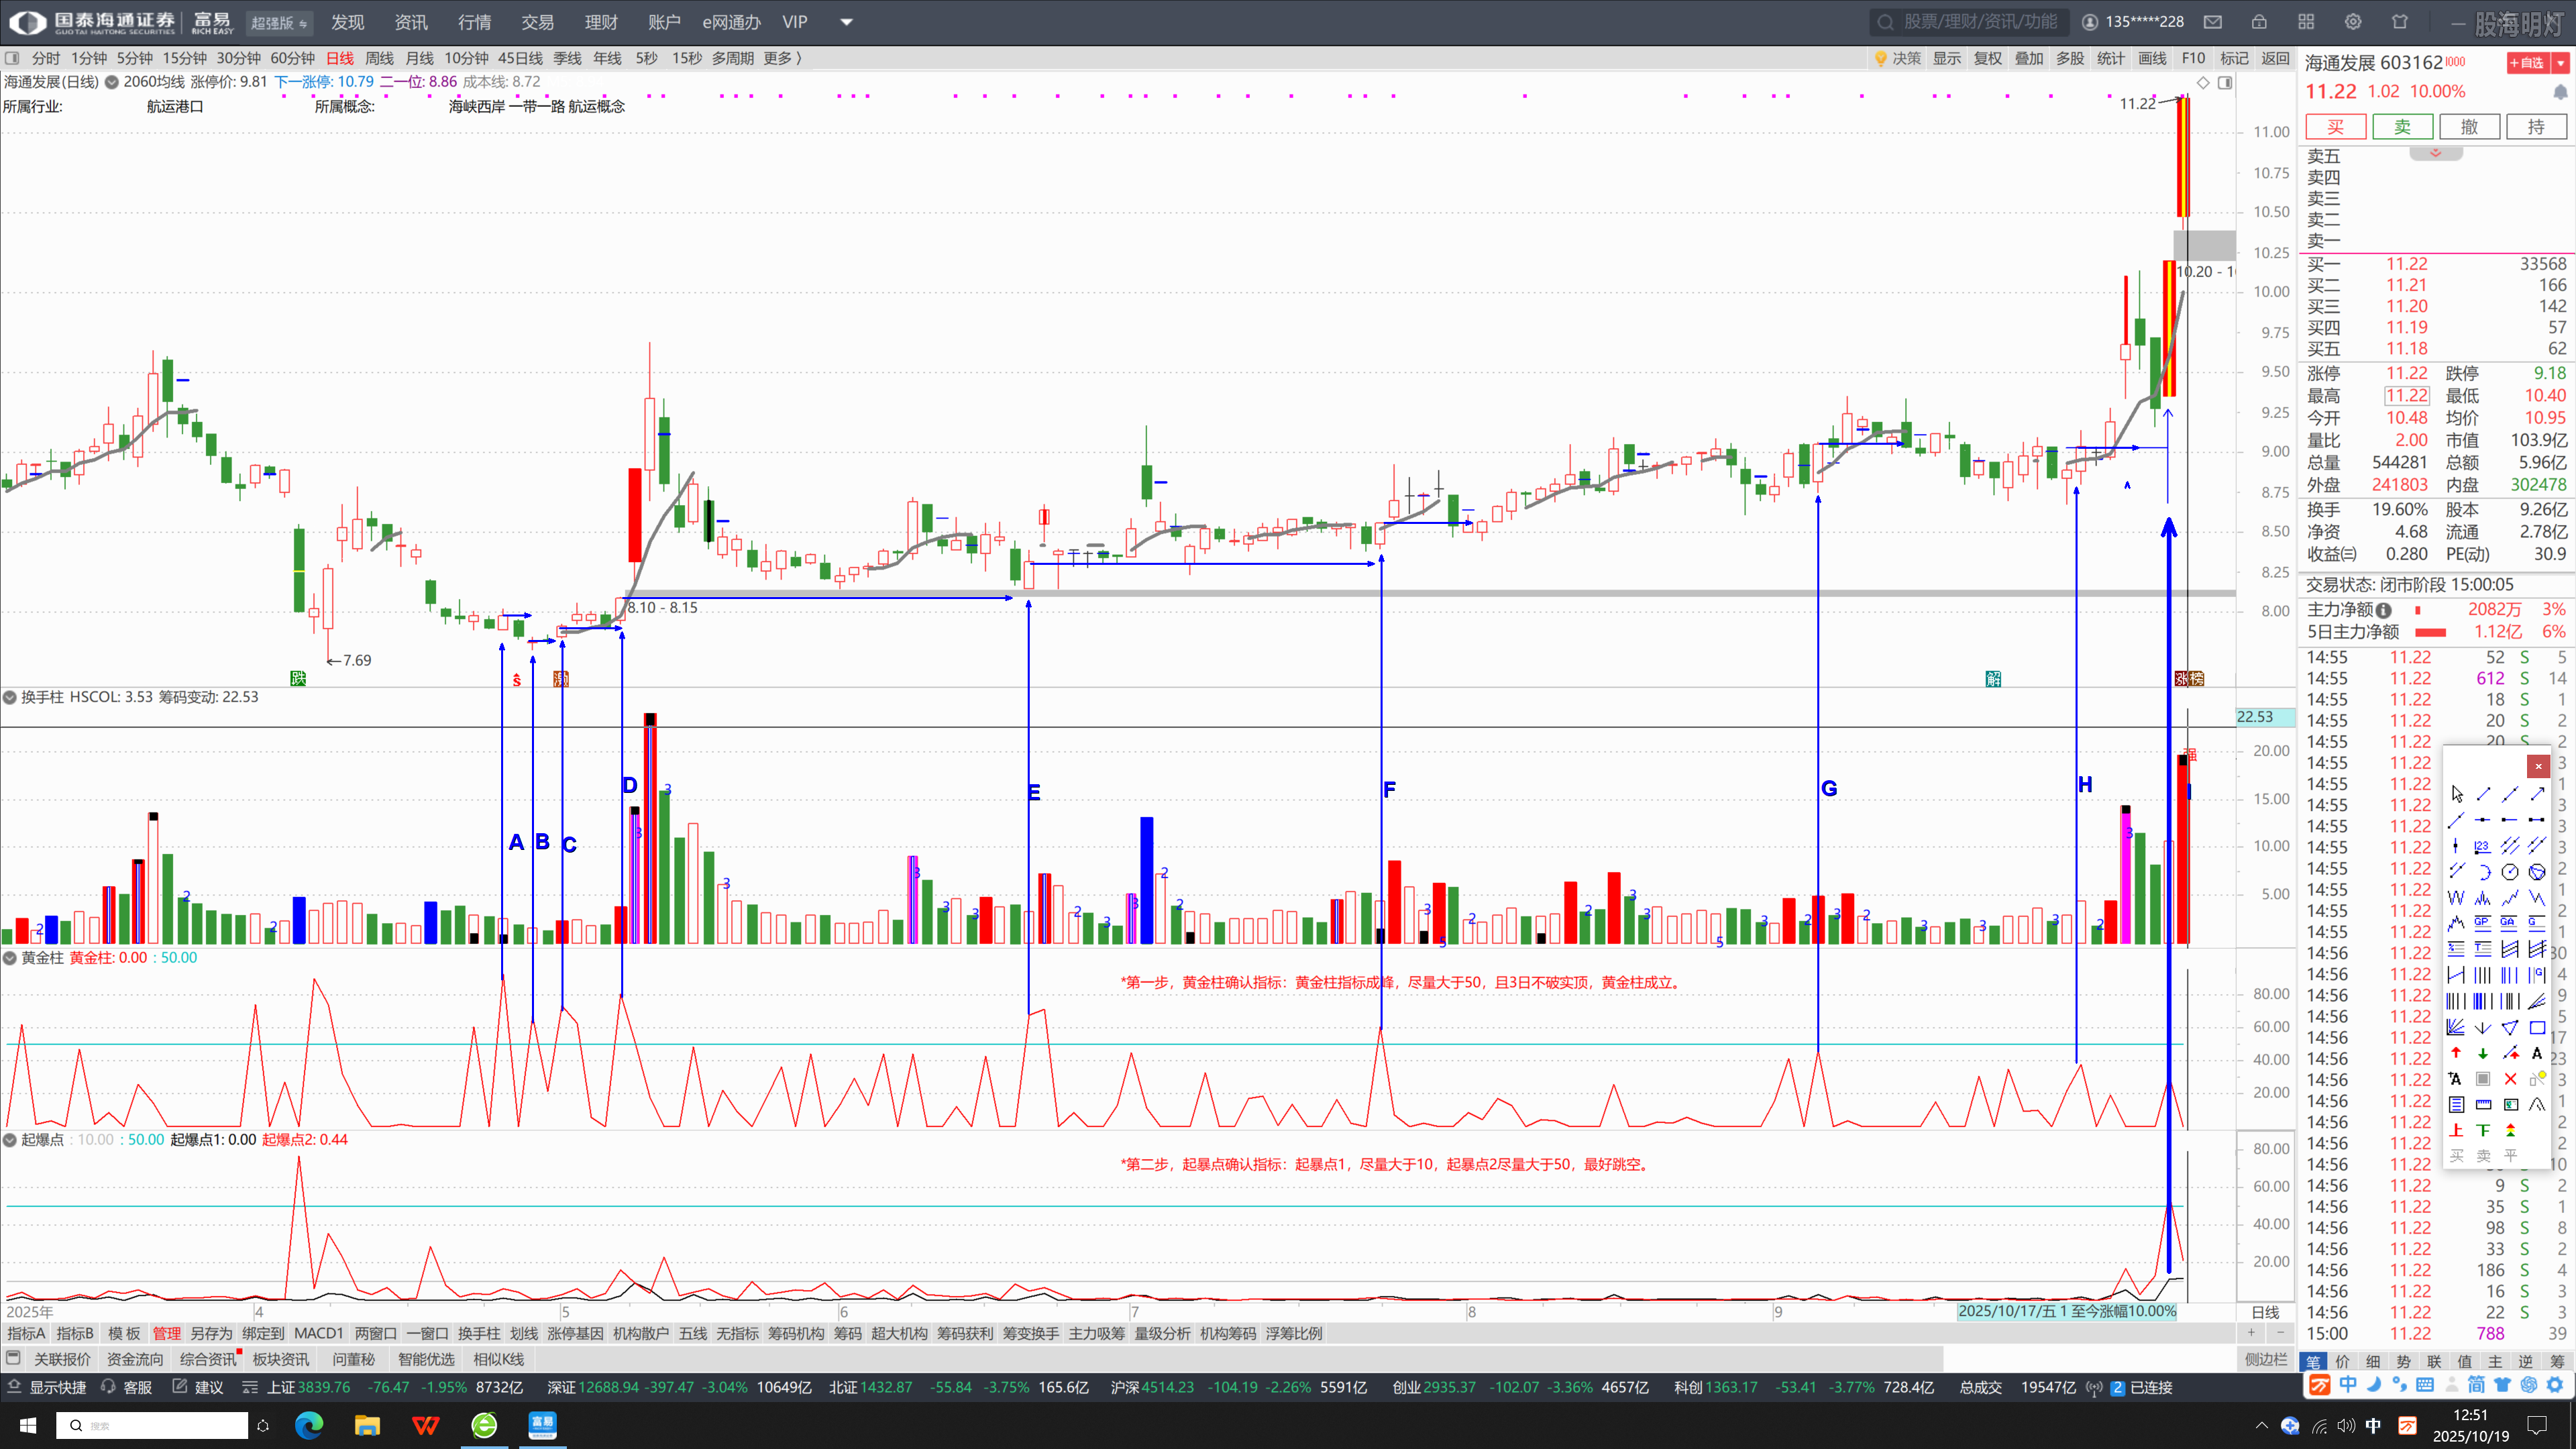
Task: Toggle the 黄金柱 indicator panel collapse circle
Action: point(10,958)
